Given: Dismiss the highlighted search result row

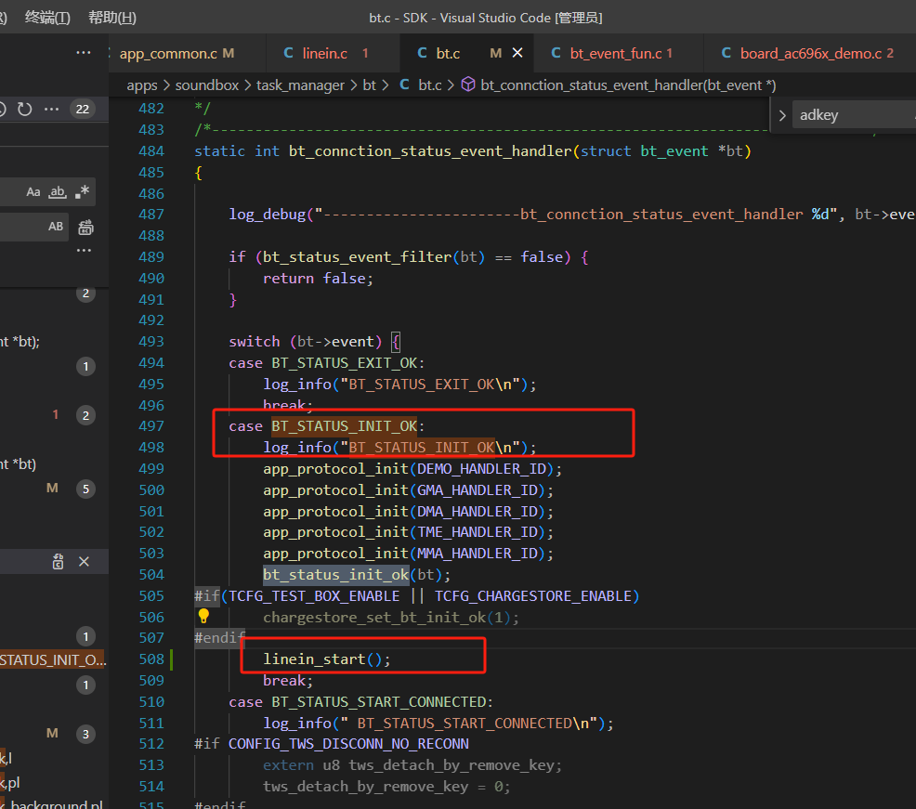Looking at the screenshot, I should (85, 561).
